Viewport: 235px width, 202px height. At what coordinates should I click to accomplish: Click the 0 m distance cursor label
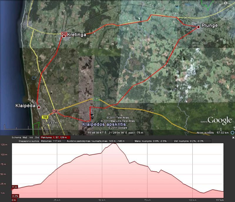(14, 200)
